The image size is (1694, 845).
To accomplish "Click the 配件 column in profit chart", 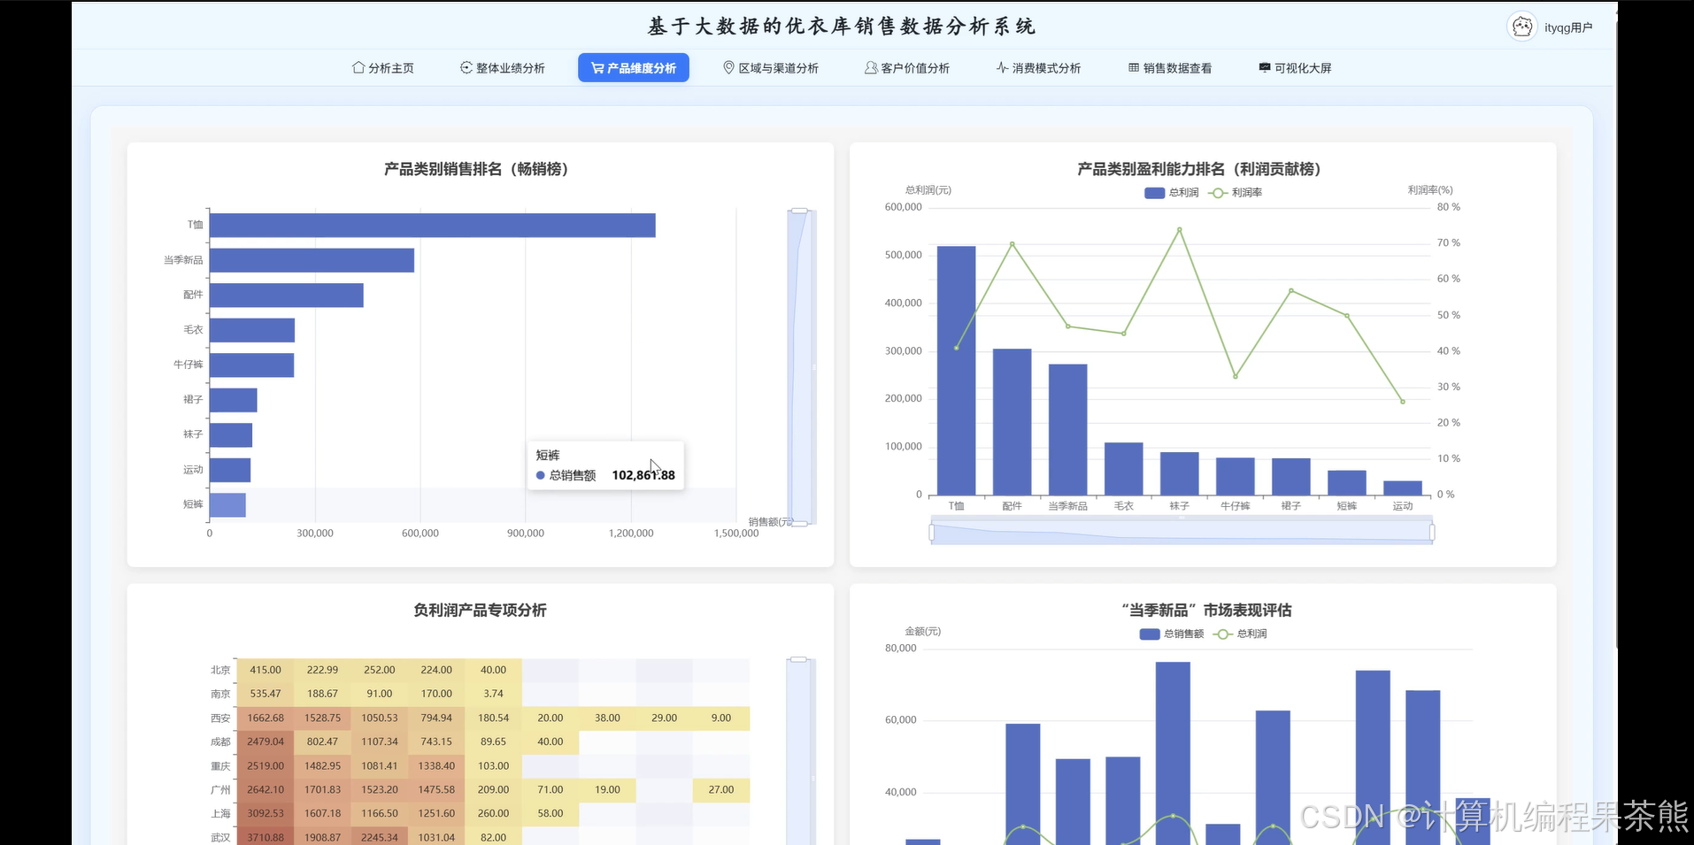I will pos(1013,422).
